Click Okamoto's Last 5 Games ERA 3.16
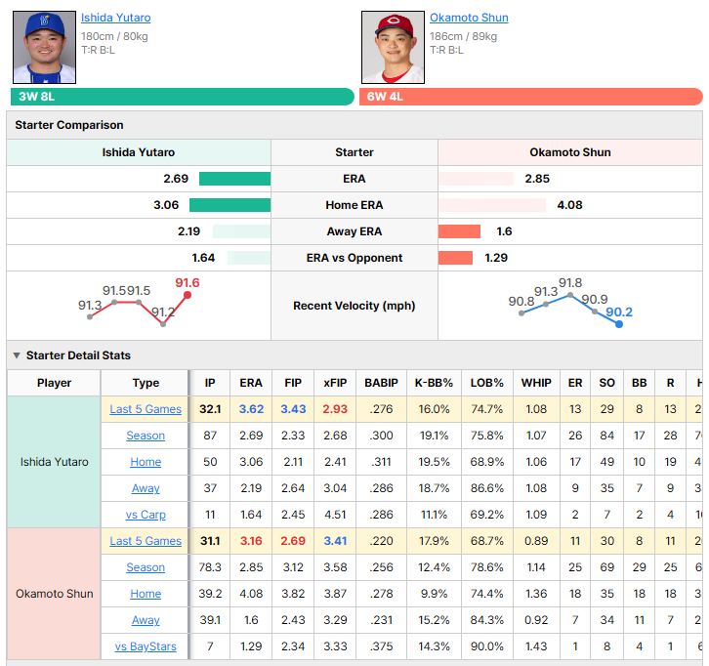 (251, 541)
